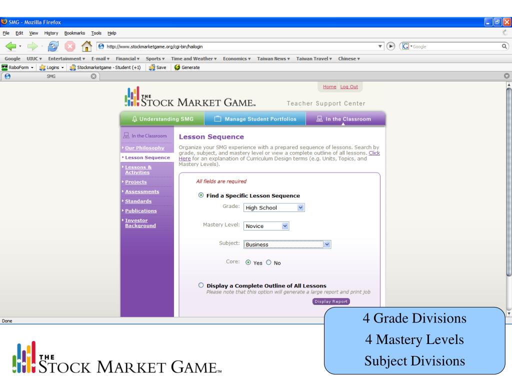This screenshot has width=512, height=384.
Task: Open the View menu
Action: pos(33,33)
